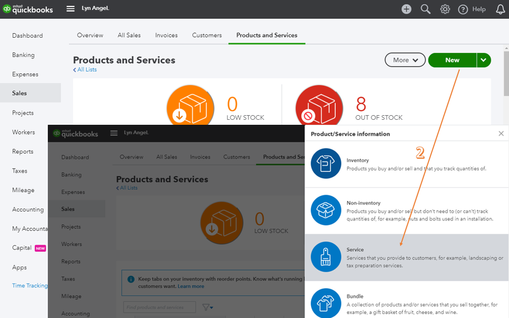Click the Find products and services field
The image size is (509, 318).
click(160, 307)
